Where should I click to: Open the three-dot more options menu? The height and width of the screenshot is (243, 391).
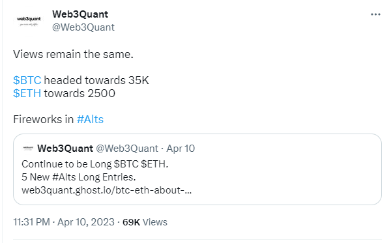pos(375,14)
